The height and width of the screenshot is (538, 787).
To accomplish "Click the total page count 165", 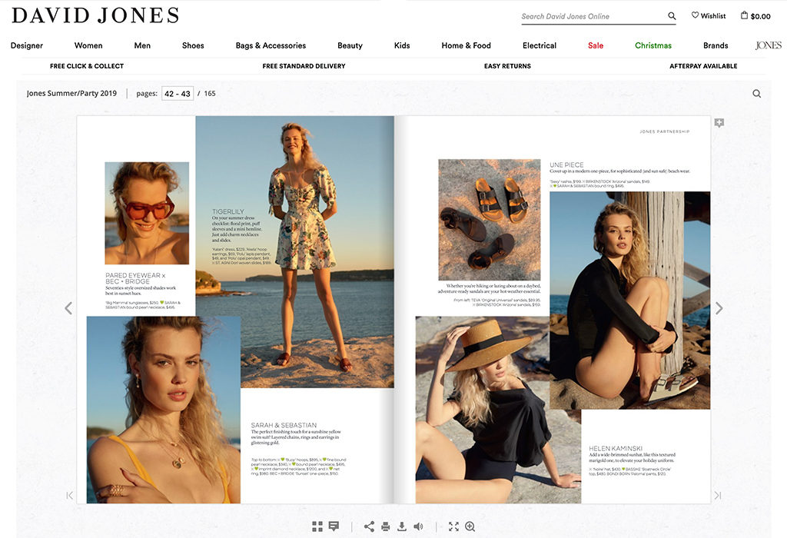I will click(210, 93).
